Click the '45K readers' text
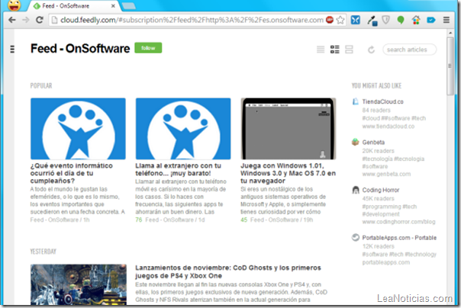The width and height of the screenshot is (461, 308). click(378, 198)
